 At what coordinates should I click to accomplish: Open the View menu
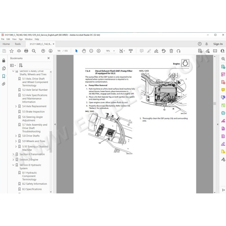coord(14,39)
